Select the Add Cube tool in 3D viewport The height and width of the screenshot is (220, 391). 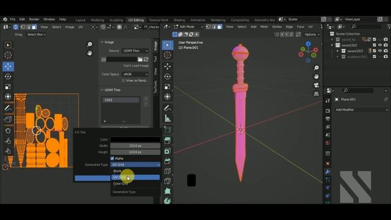[x=167, y=130]
